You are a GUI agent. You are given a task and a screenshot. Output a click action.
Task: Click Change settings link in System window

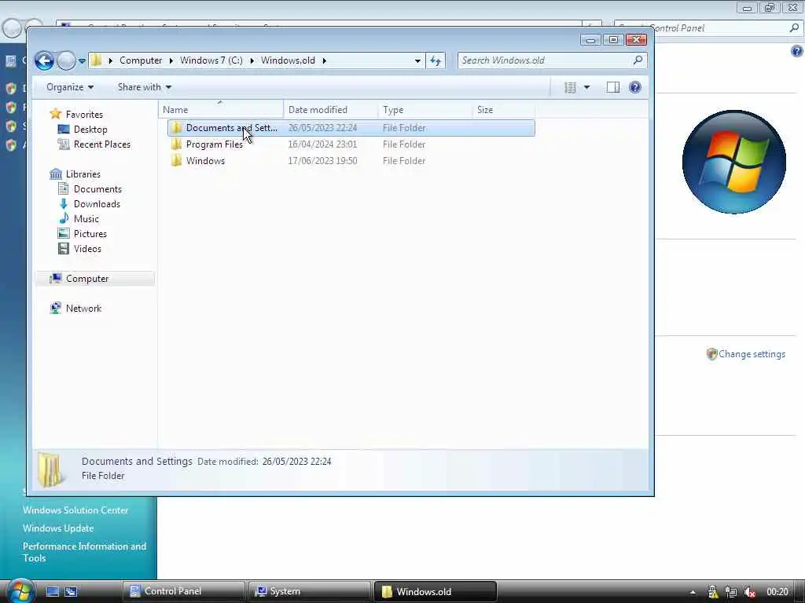752,354
